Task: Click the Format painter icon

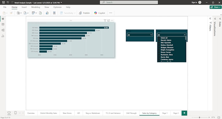Action: [11, 13]
